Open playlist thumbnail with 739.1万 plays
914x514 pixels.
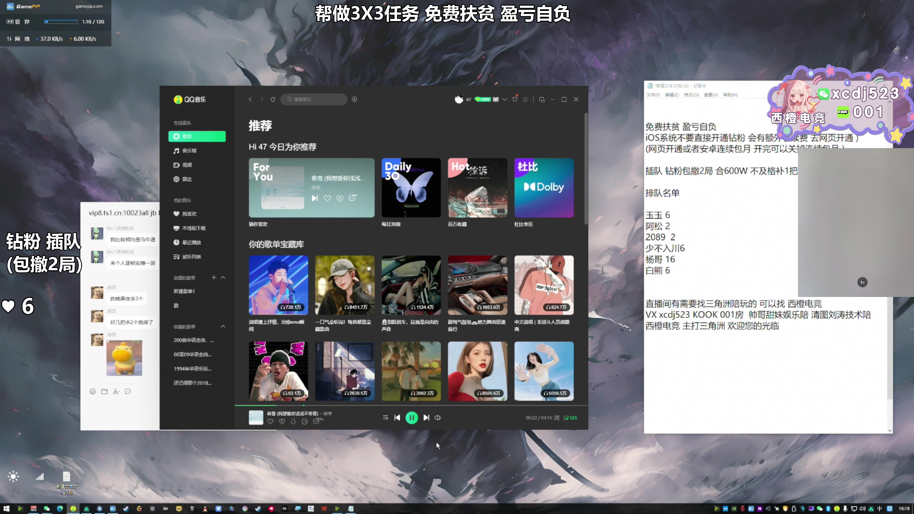278,285
